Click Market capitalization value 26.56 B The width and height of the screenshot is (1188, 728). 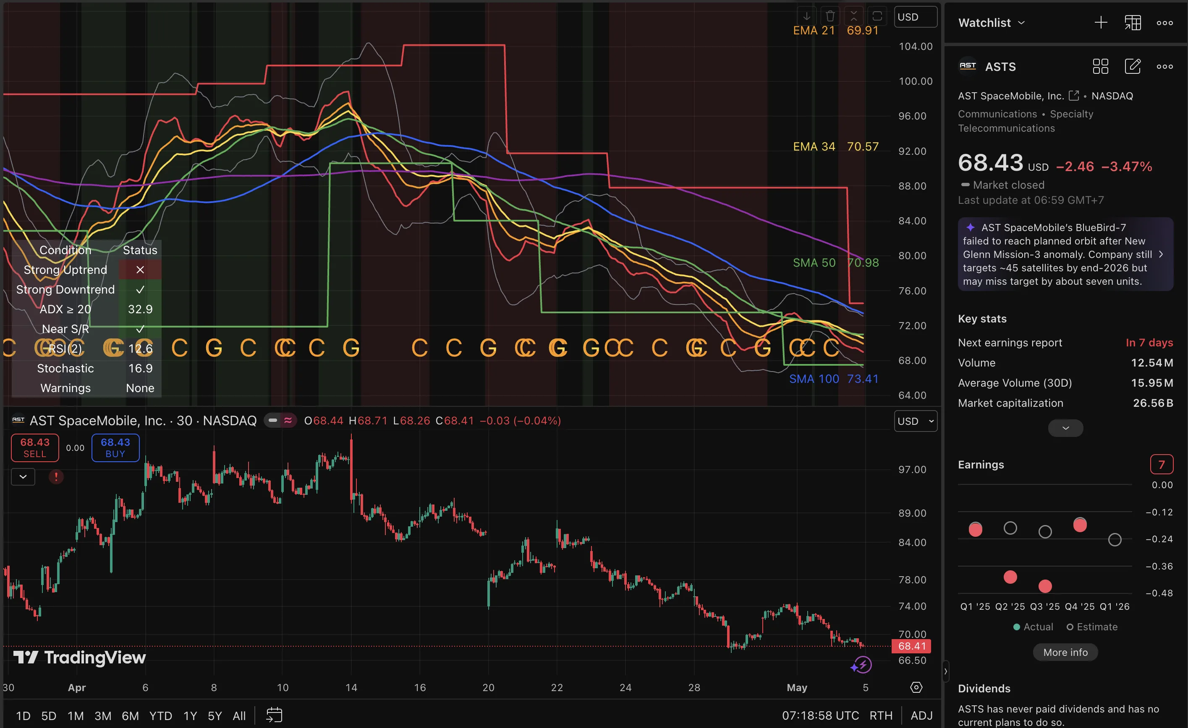point(1153,403)
